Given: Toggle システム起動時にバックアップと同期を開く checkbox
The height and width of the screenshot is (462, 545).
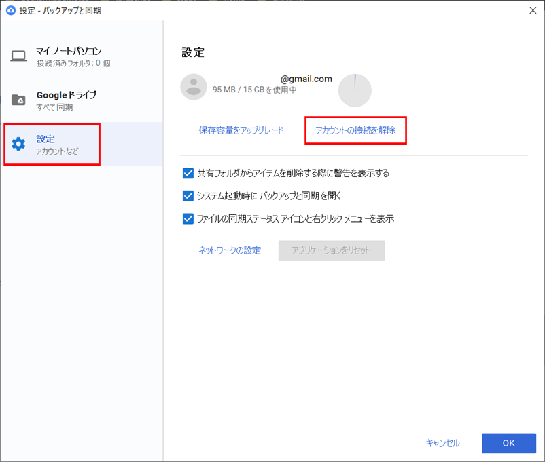Looking at the screenshot, I should click(x=188, y=196).
